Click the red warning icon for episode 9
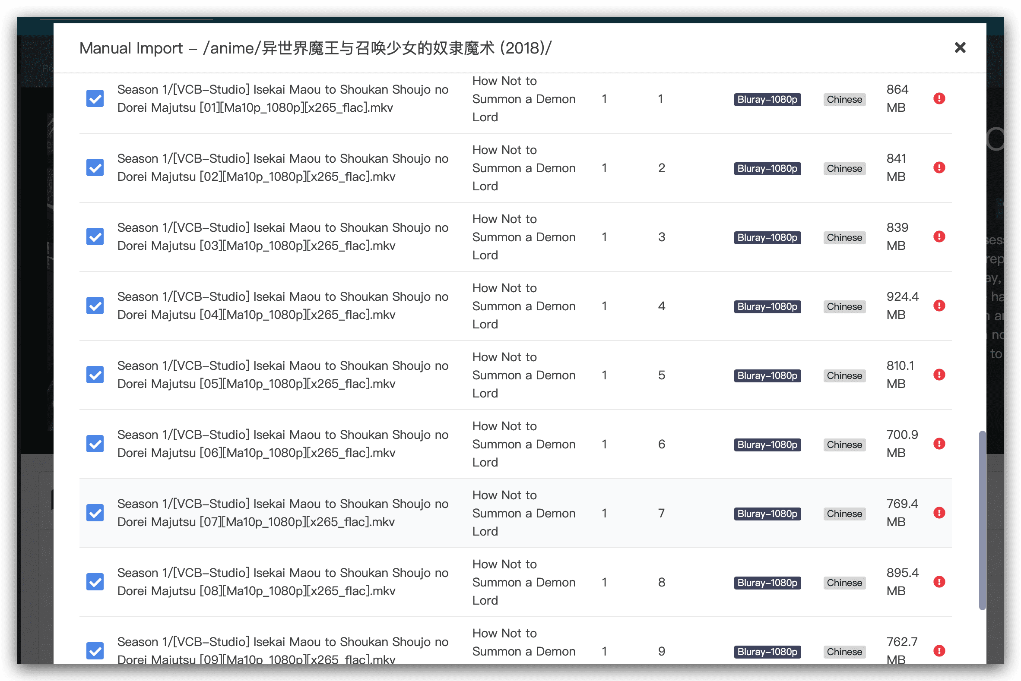Screen dimensions: 1021x681 939,651
